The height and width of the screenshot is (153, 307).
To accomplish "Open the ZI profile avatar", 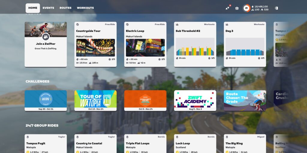I will (246, 8).
